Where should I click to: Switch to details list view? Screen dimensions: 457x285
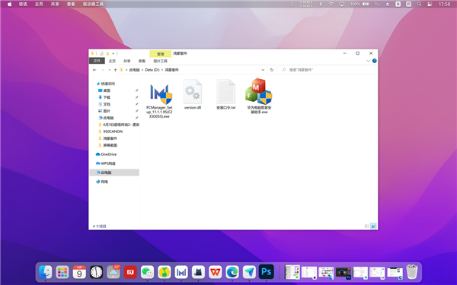pos(367,226)
